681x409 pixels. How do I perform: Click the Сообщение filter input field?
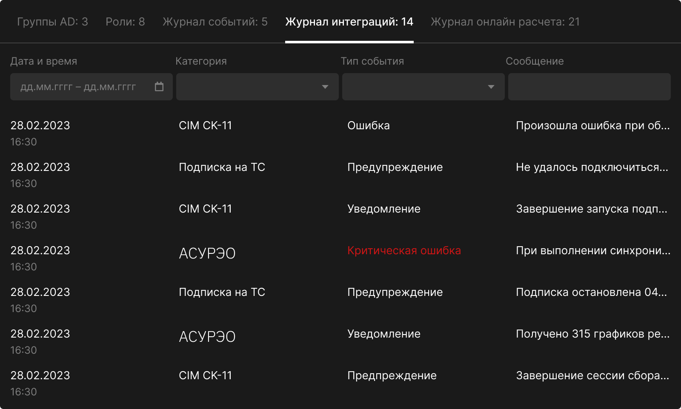(589, 87)
